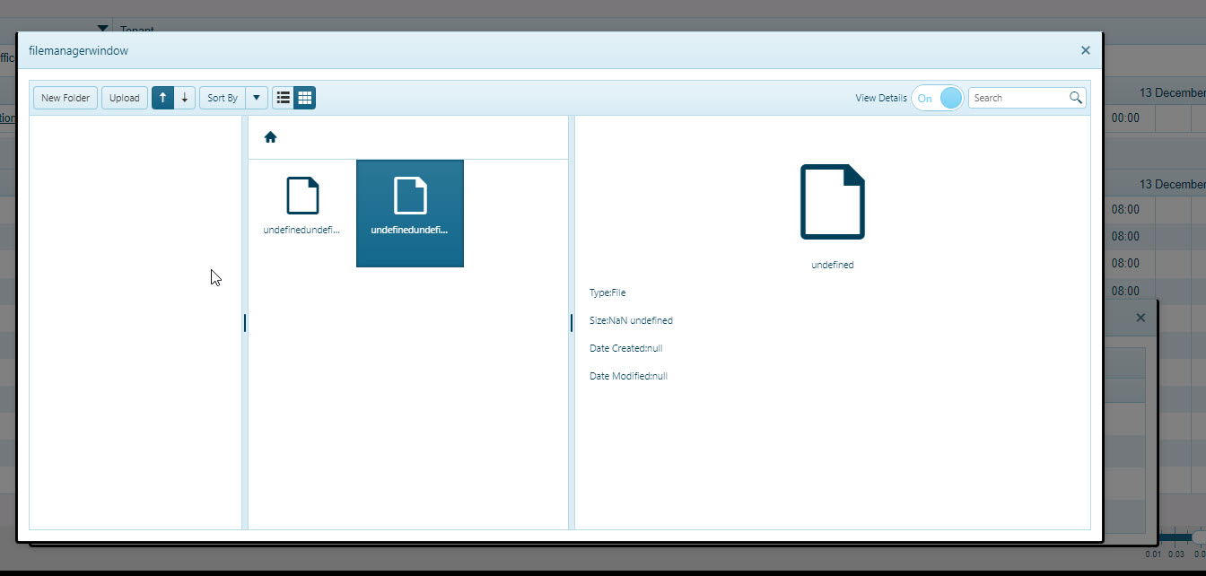The height and width of the screenshot is (576, 1206).
Task: Click 'Date Created:null' text
Action: pyautogui.click(x=625, y=348)
